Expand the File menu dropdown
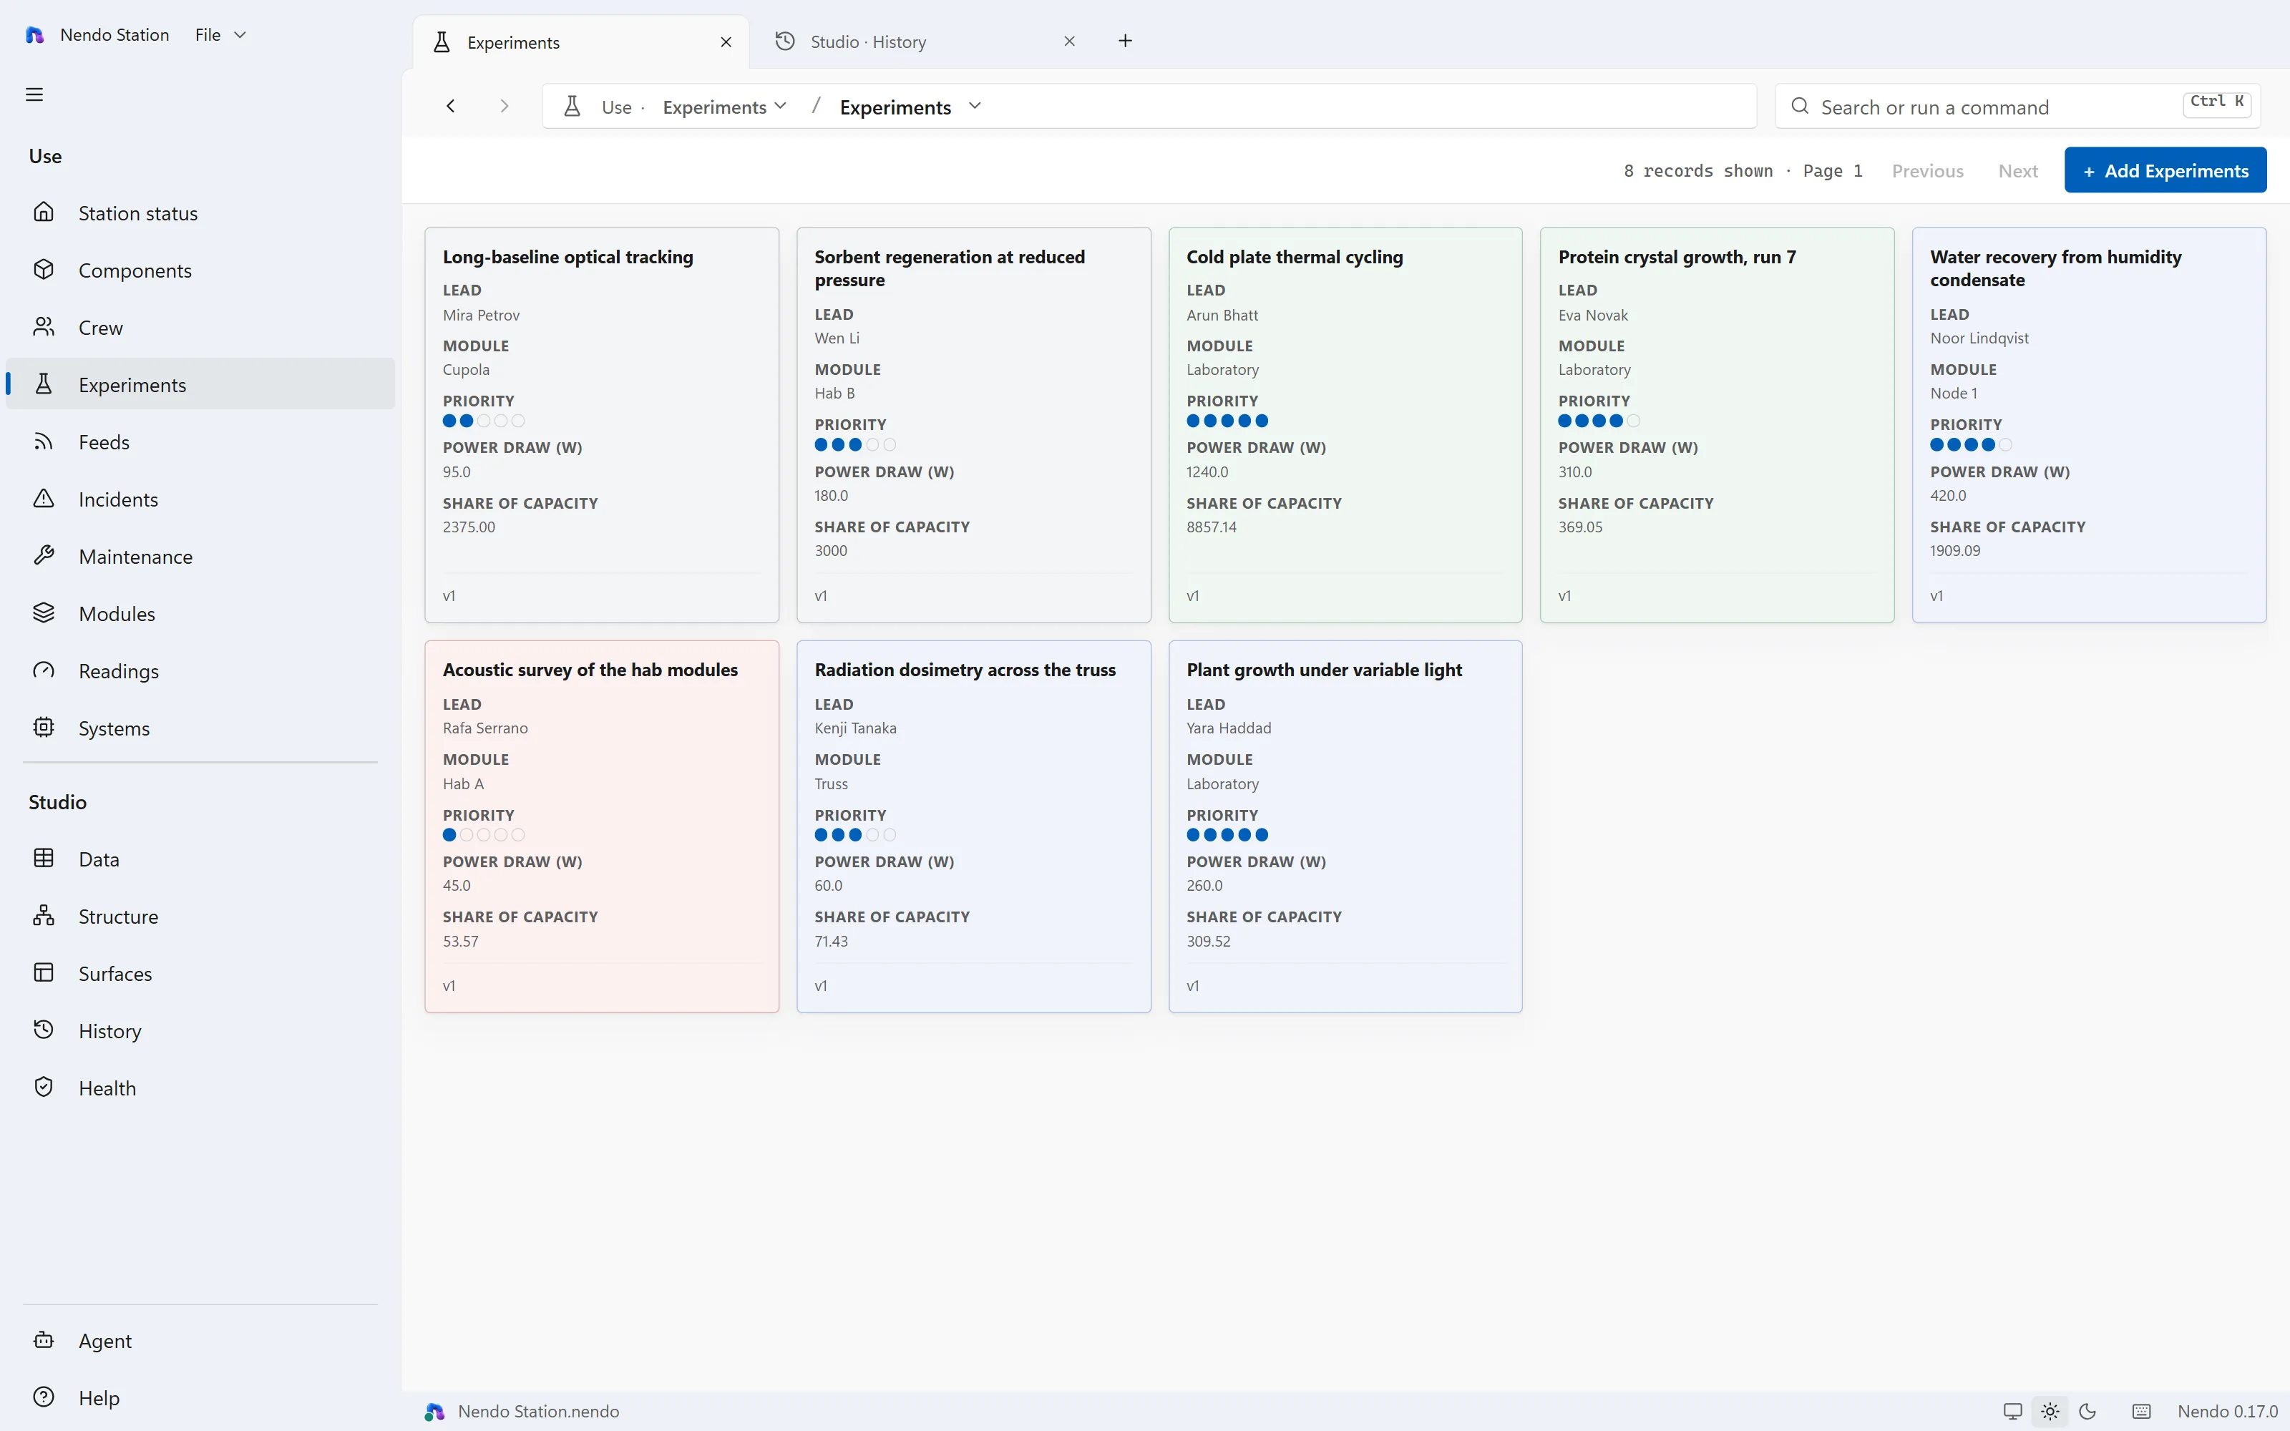The width and height of the screenshot is (2290, 1431). [x=220, y=35]
